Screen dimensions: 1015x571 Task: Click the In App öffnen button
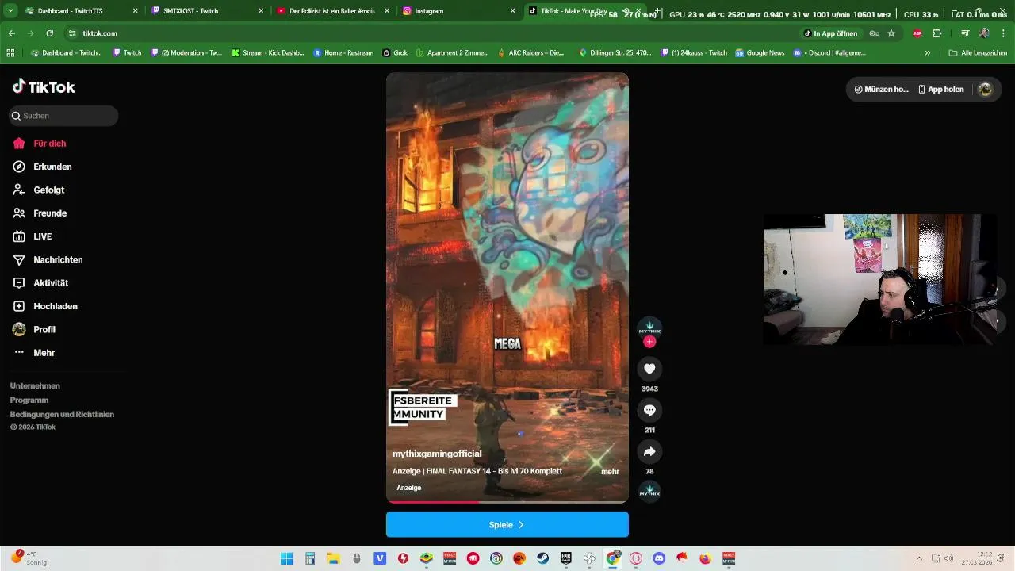(x=831, y=33)
